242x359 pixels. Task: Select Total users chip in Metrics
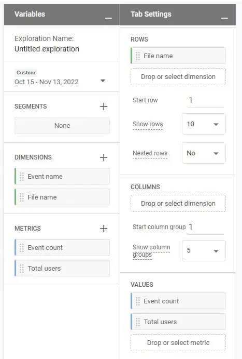[62, 268]
